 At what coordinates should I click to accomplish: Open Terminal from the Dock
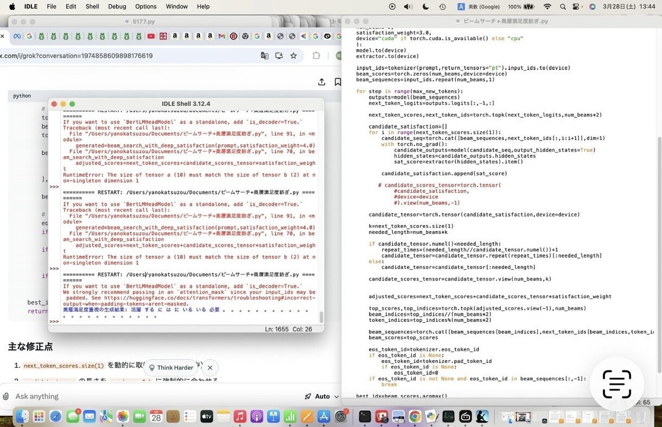365,416
